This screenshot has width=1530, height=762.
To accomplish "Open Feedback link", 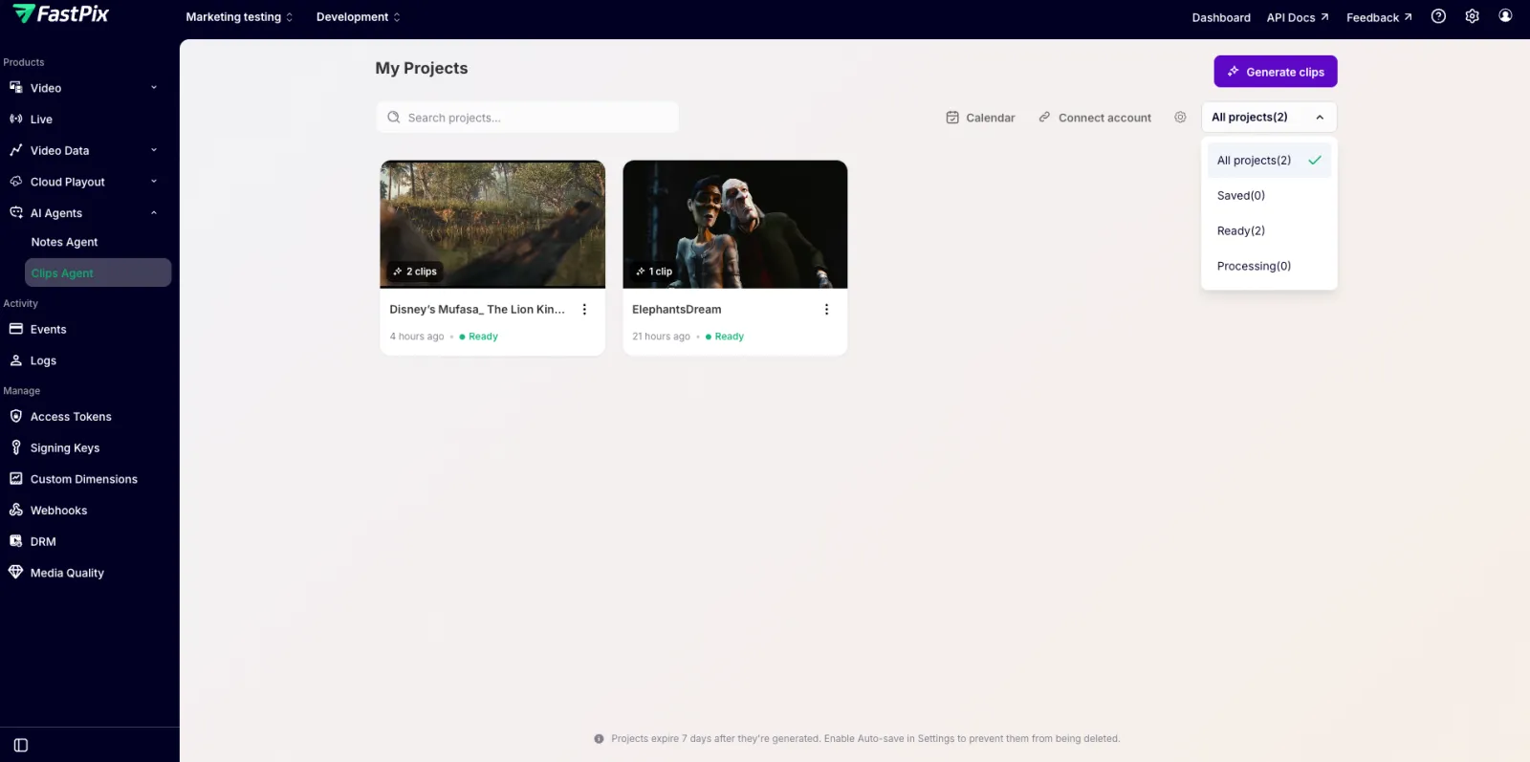I will (x=1379, y=17).
